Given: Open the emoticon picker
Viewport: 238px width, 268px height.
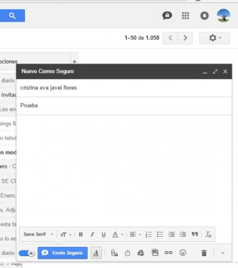Looking at the screenshot, I should pyautogui.click(x=182, y=252).
